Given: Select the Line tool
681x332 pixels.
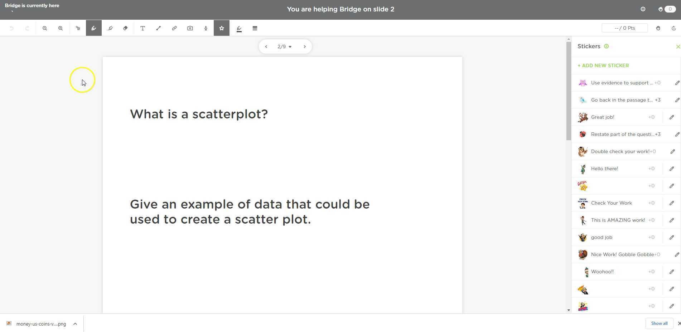Looking at the screenshot, I should coord(158,28).
